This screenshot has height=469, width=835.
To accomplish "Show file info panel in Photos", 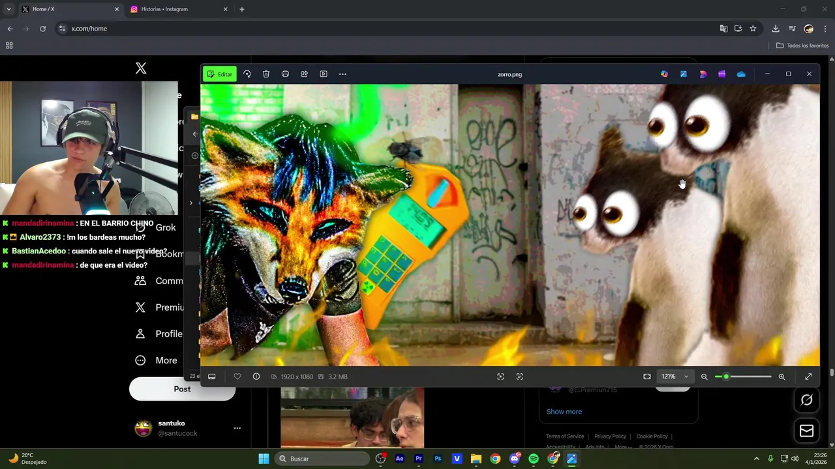I will (256, 377).
